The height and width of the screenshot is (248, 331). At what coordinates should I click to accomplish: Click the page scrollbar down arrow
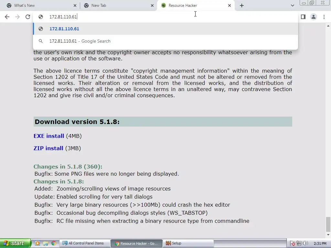(328, 235)
